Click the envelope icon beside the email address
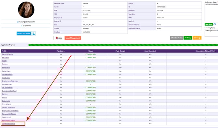This screenshot has height=128, width=218. 18,22
